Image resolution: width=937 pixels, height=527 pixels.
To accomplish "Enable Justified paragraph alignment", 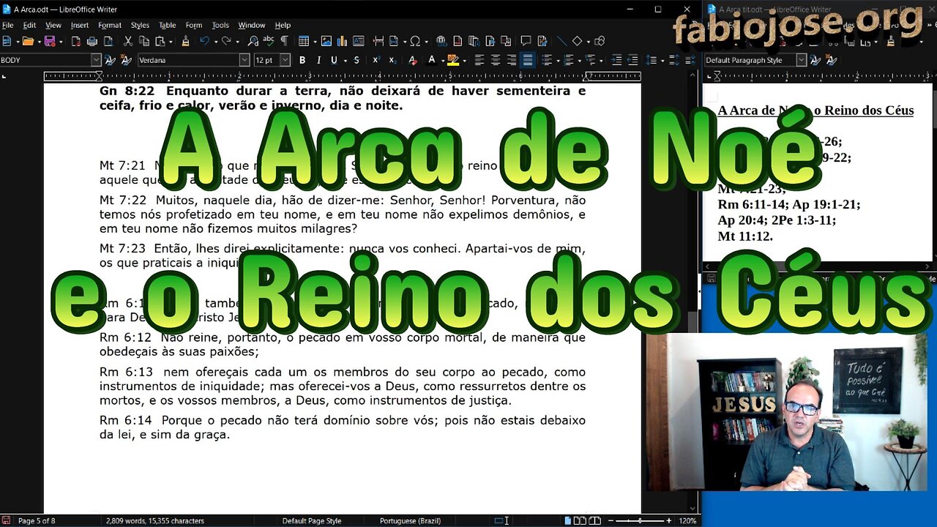I will point(527,60).
